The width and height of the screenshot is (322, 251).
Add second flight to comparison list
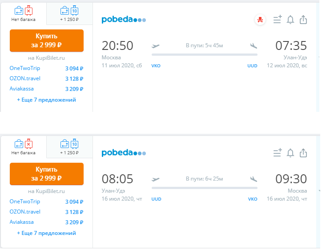(x=278, y=153)
